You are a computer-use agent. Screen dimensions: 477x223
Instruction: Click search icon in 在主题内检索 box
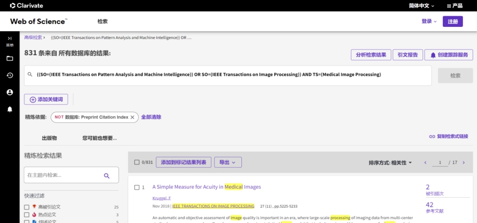pyautogui.click(x=106, y=176)
